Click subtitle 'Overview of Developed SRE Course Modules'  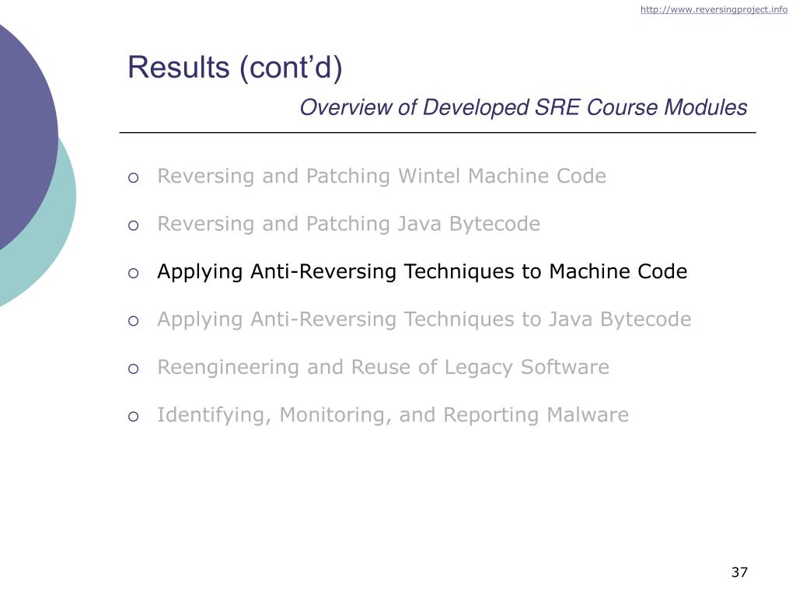pos(523,107)
